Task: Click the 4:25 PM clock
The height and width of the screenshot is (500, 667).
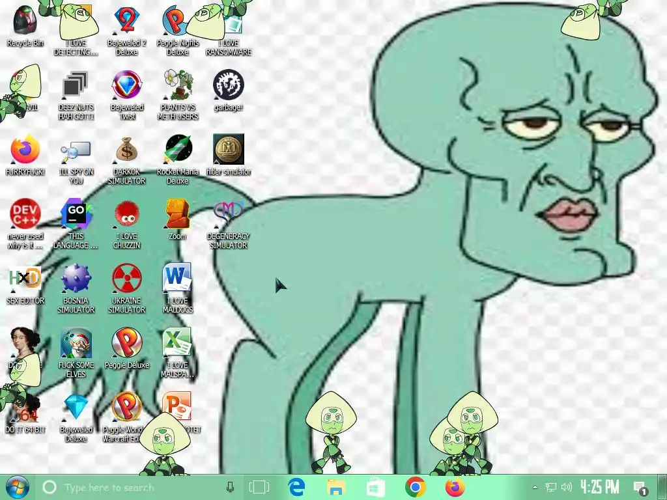Action: 600,486
